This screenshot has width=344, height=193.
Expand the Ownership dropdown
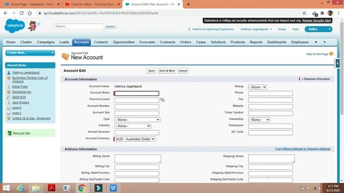pos(259,120)
